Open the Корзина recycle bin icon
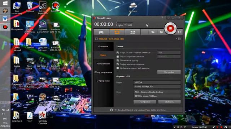Viewport: 231px width, 129px height. click(30, 7)
